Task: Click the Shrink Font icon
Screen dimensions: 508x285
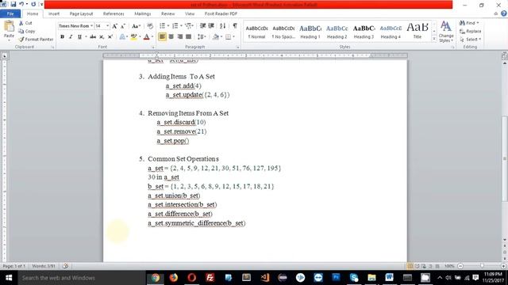Action: pyautogui.click(x=123, y=26)
